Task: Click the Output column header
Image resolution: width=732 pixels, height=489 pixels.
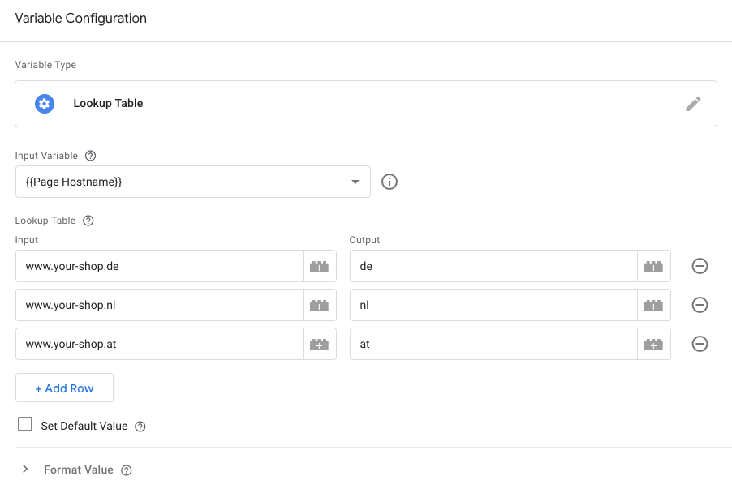Action: click(x=364, y=240)
